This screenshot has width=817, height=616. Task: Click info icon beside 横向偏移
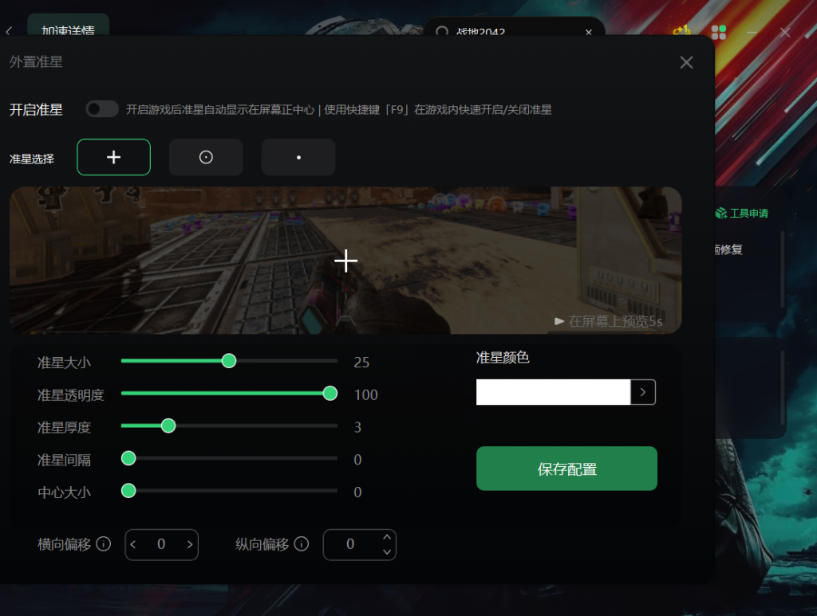[x=103, y=544]
